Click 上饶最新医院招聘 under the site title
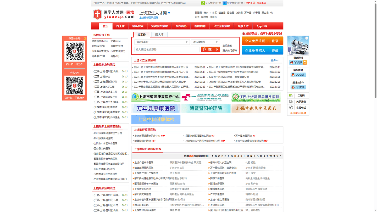Viewport: 377px width, 212px height. pyautogui.click(x=149, y=18)
